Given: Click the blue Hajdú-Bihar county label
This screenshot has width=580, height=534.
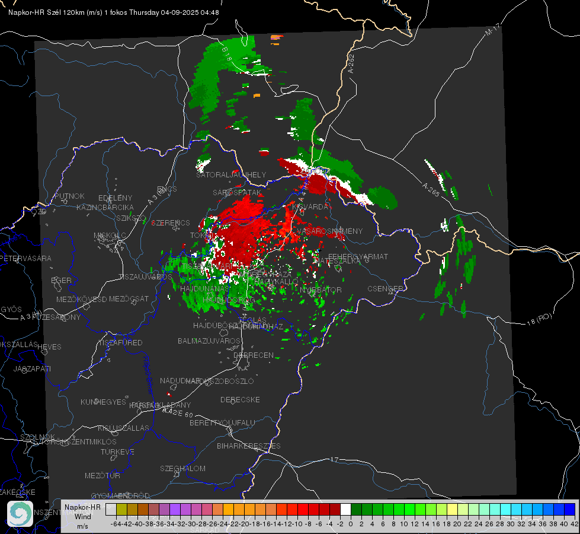Looking at the screenshot, I should click(x=148, y=376).
